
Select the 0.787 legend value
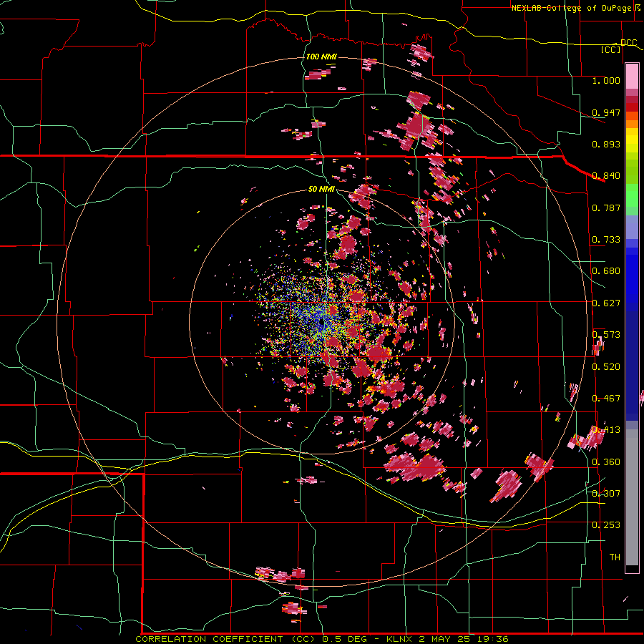[x=606, y=208]
